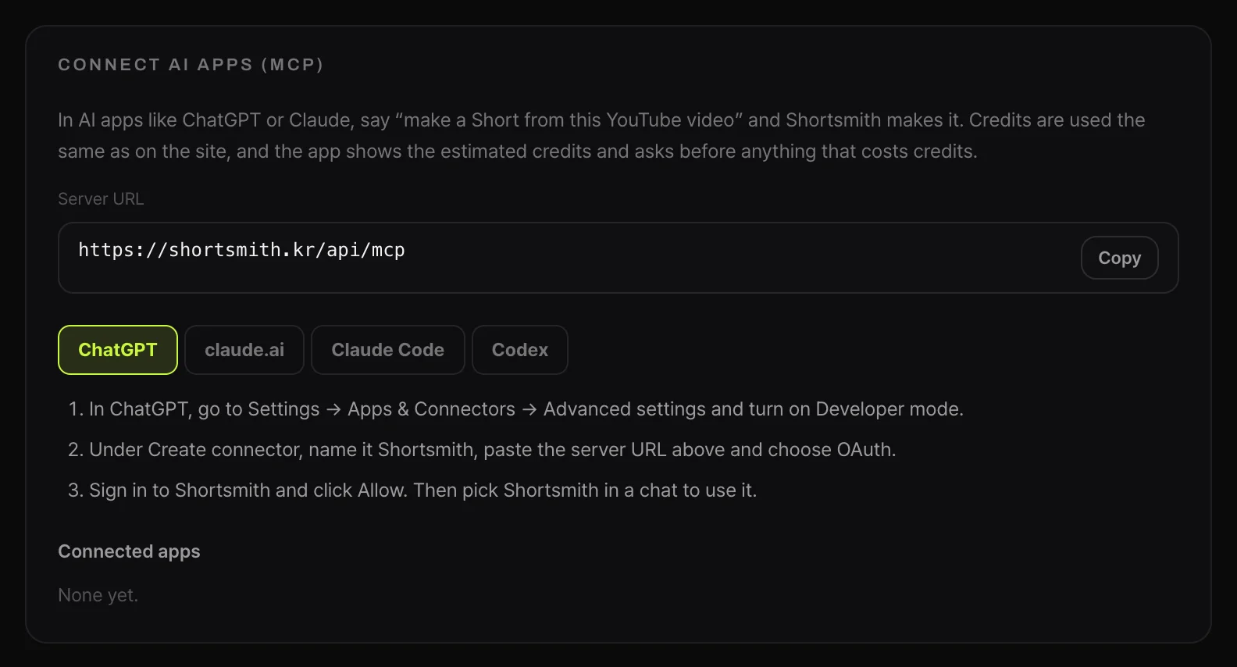The height and width of the screenshot is (667, 1237).
Task: Click the 'Connect AI Apps (MCP)' heading
Action: click(x=191, y=65)
